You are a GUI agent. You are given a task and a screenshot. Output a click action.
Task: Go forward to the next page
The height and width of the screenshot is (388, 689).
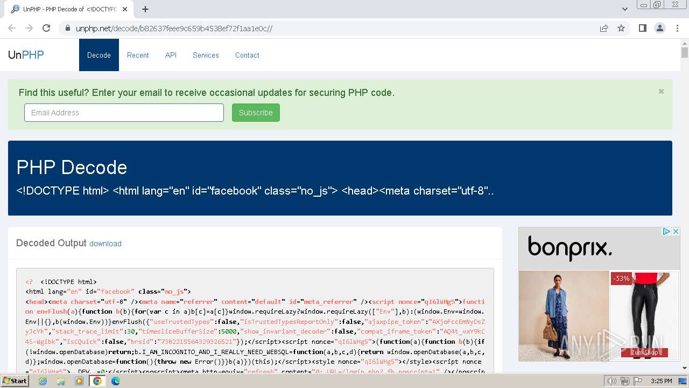pyautogui.click(x=29, y=28)
